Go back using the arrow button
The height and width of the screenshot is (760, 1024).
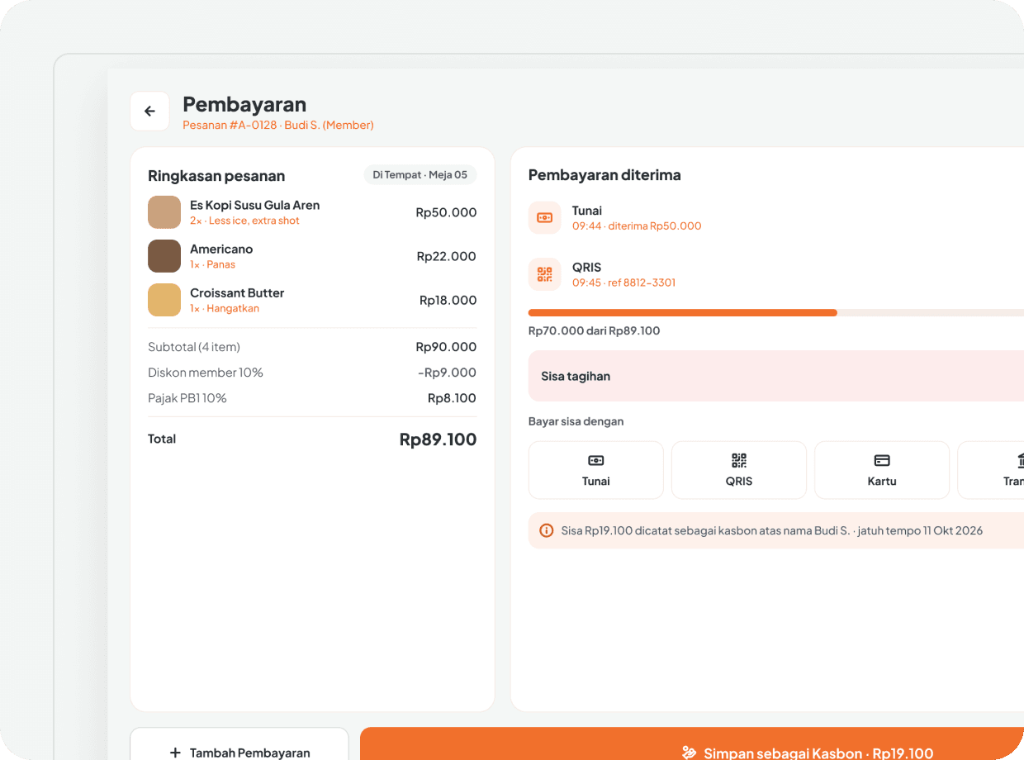149,112
